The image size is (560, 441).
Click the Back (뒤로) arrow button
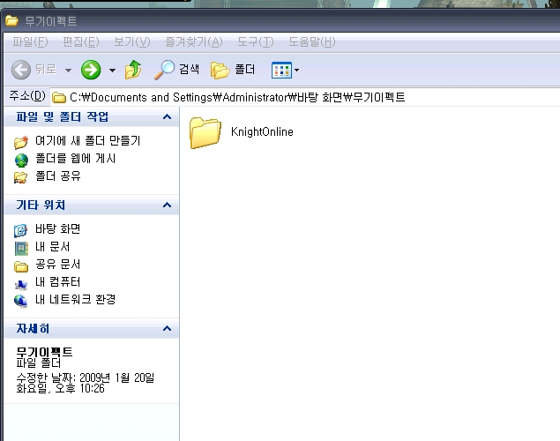[20, 70]
